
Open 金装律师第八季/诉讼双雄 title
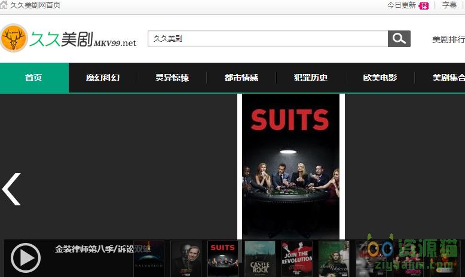point(103,249)
